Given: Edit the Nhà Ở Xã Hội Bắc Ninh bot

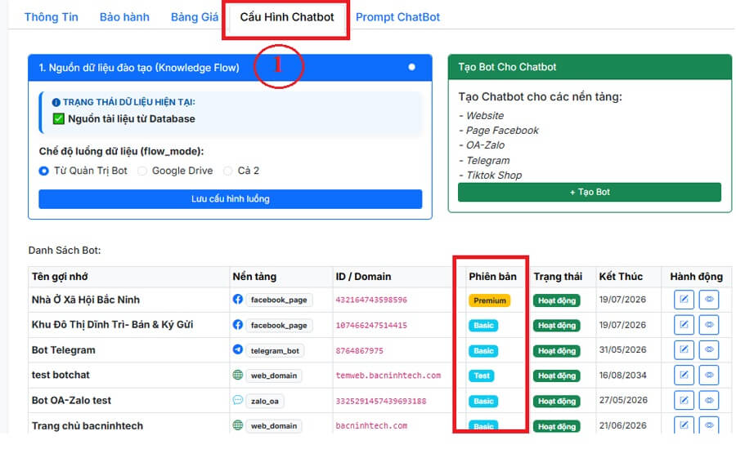Looking at the screenshot, I should coord(684,300).
